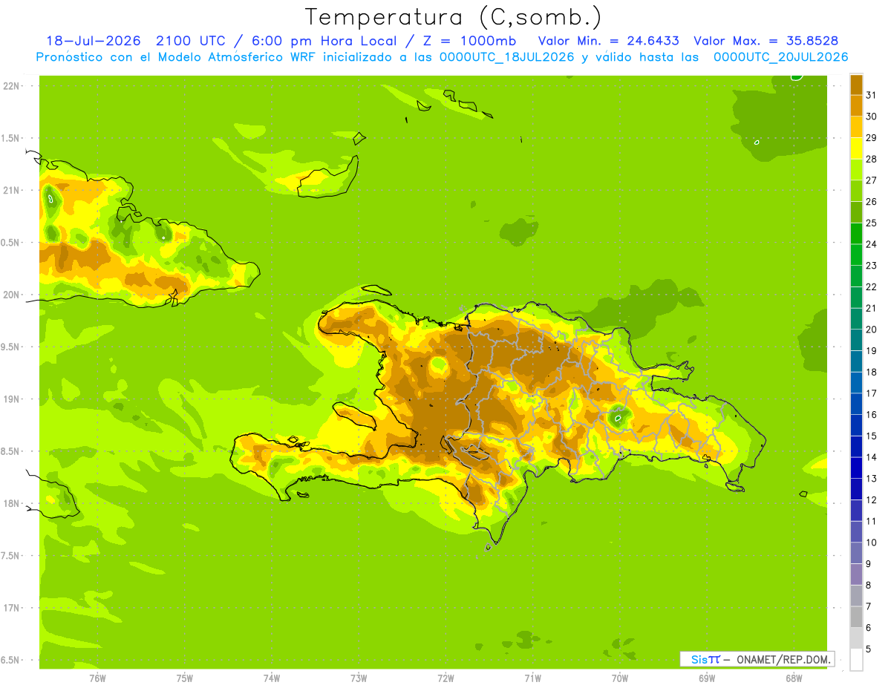Click color bar label "5"
This screenshot has width=891, height=688.
869,649
